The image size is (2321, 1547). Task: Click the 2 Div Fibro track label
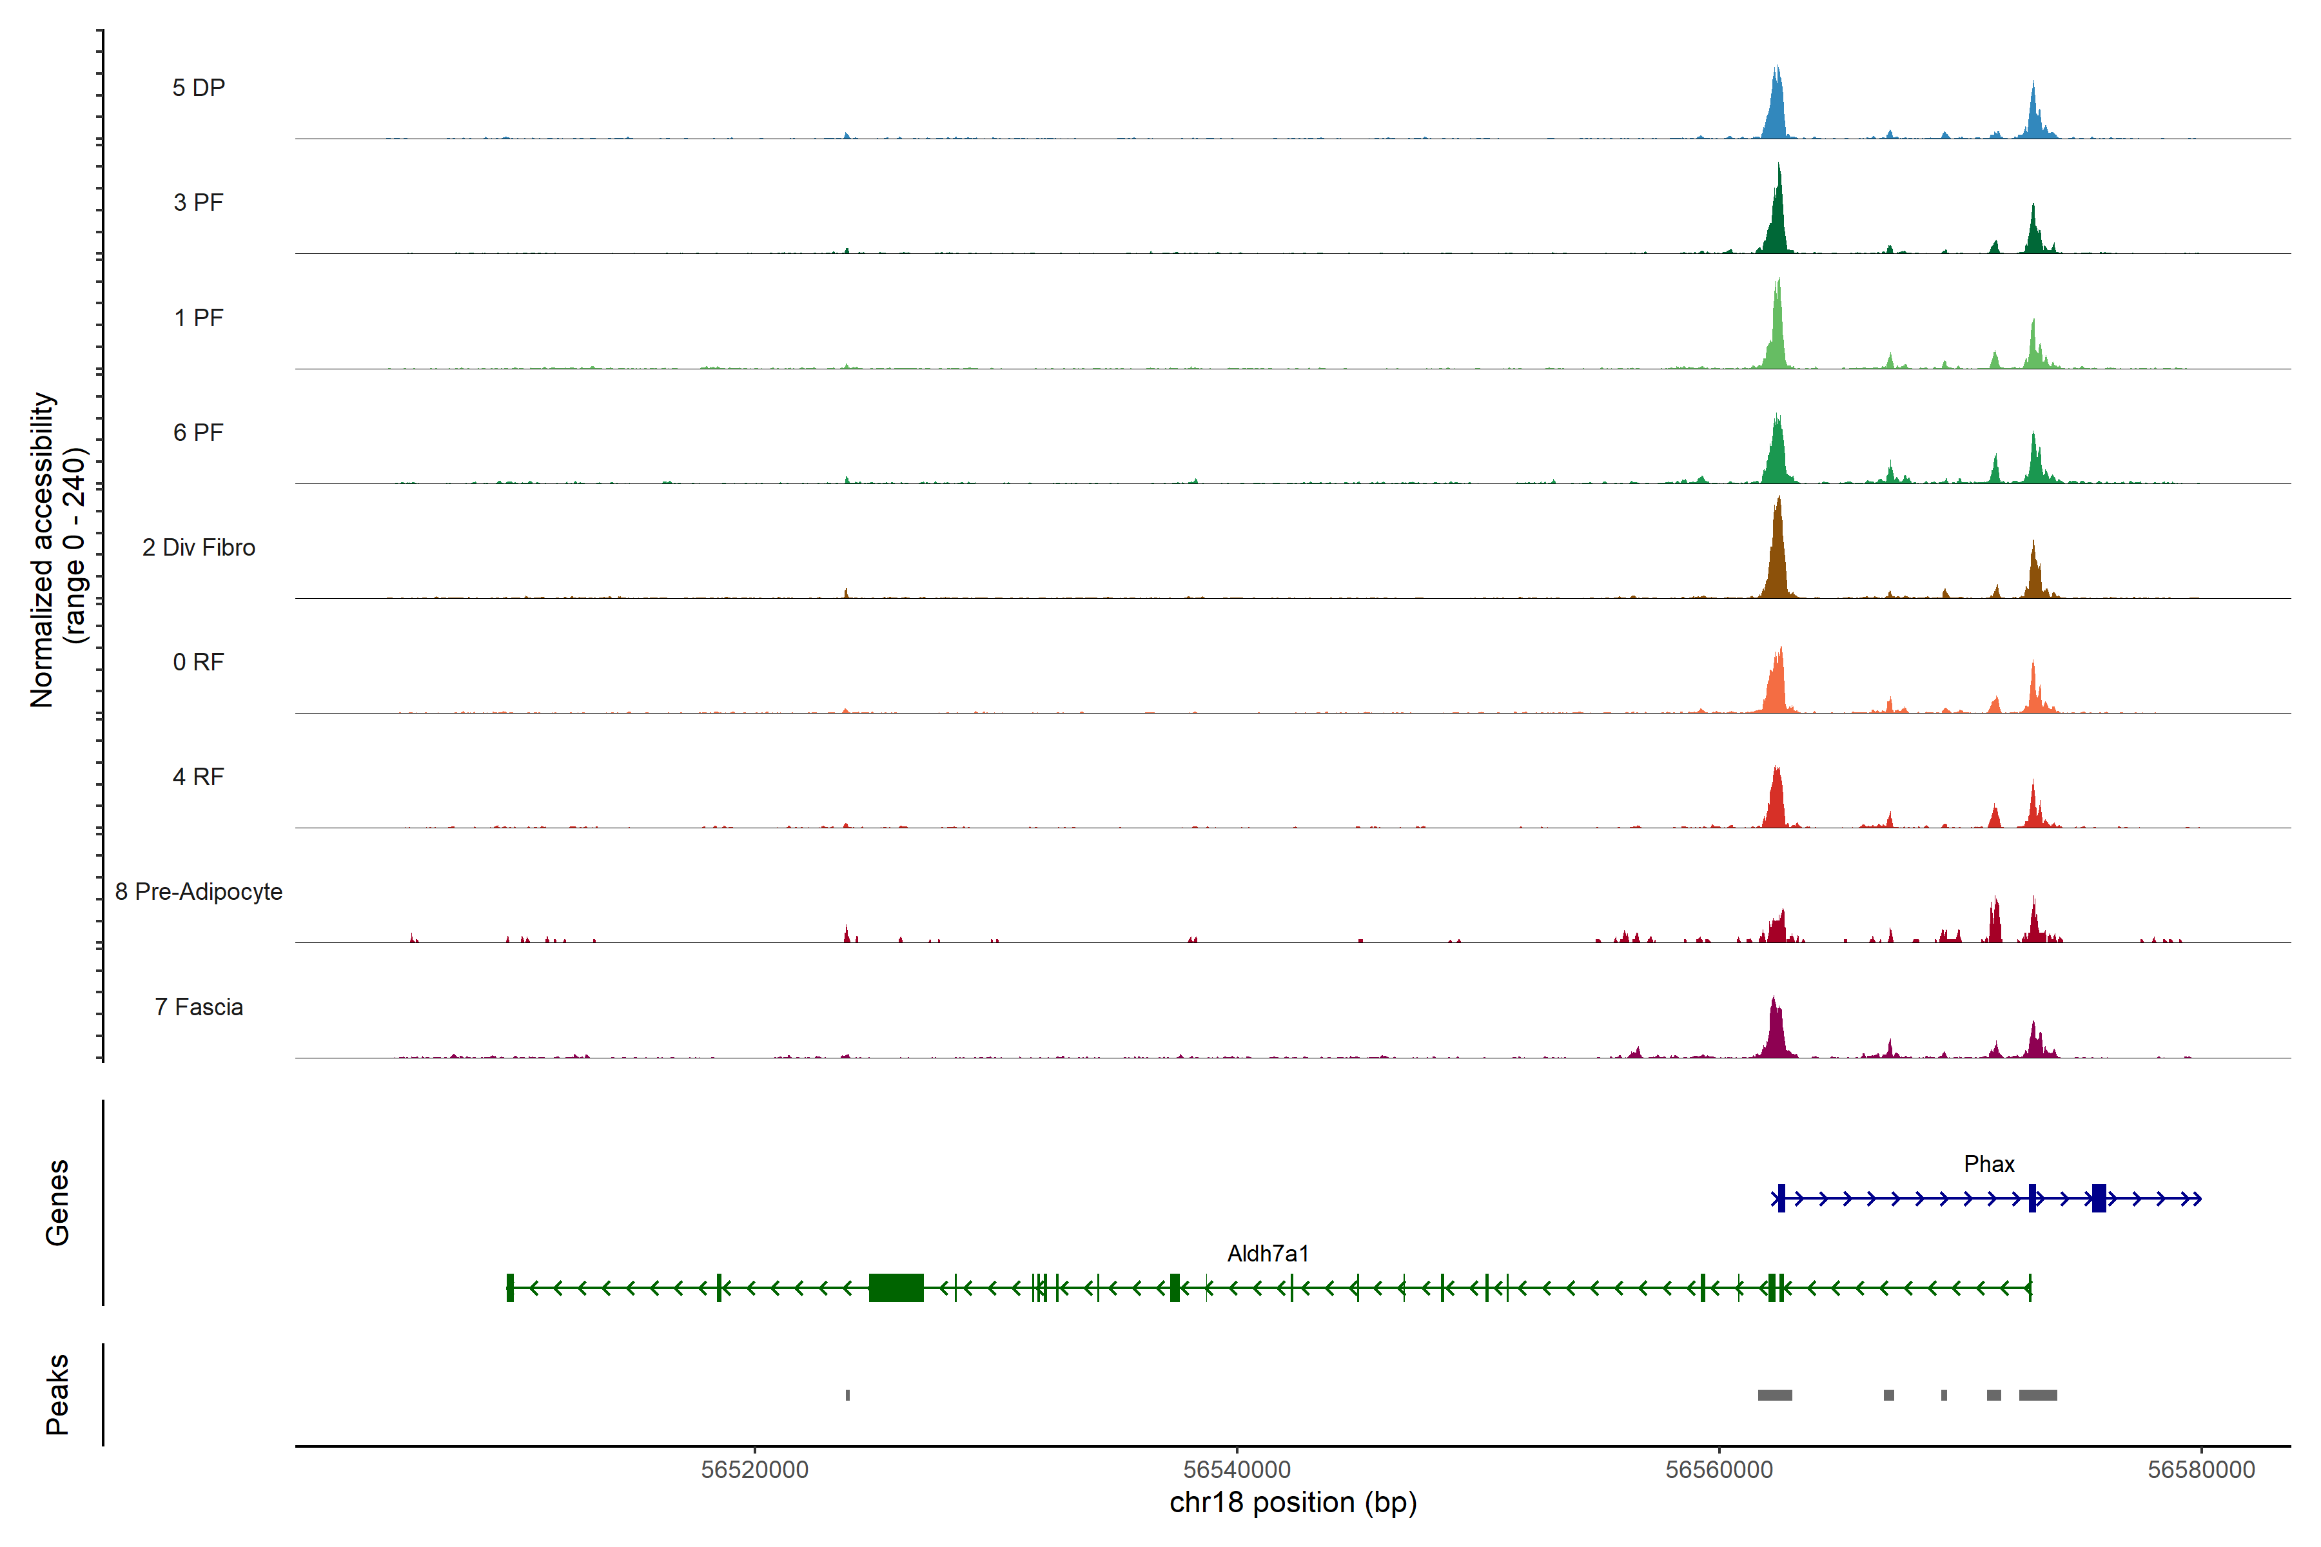(199, 547)
